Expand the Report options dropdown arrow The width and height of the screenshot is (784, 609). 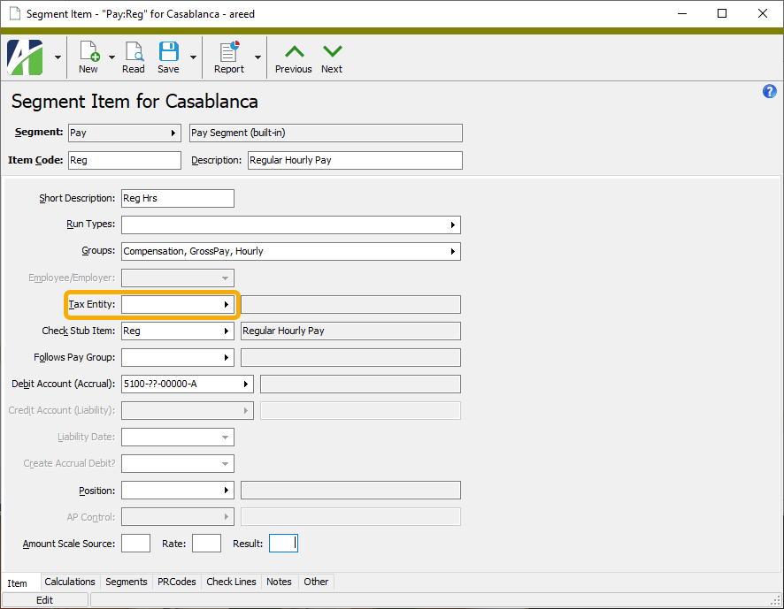pyautogui.click(x=257, y=57)
